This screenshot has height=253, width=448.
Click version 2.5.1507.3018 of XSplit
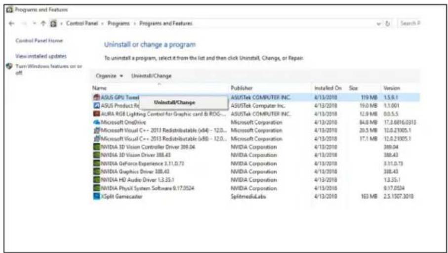tap(399, 196)
